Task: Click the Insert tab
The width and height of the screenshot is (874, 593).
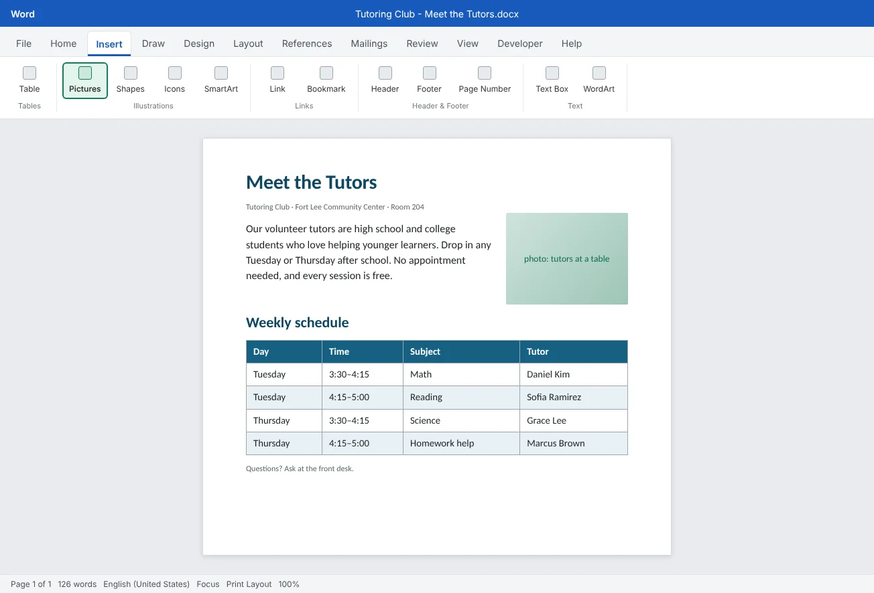Action: click(x=109, y=44)
